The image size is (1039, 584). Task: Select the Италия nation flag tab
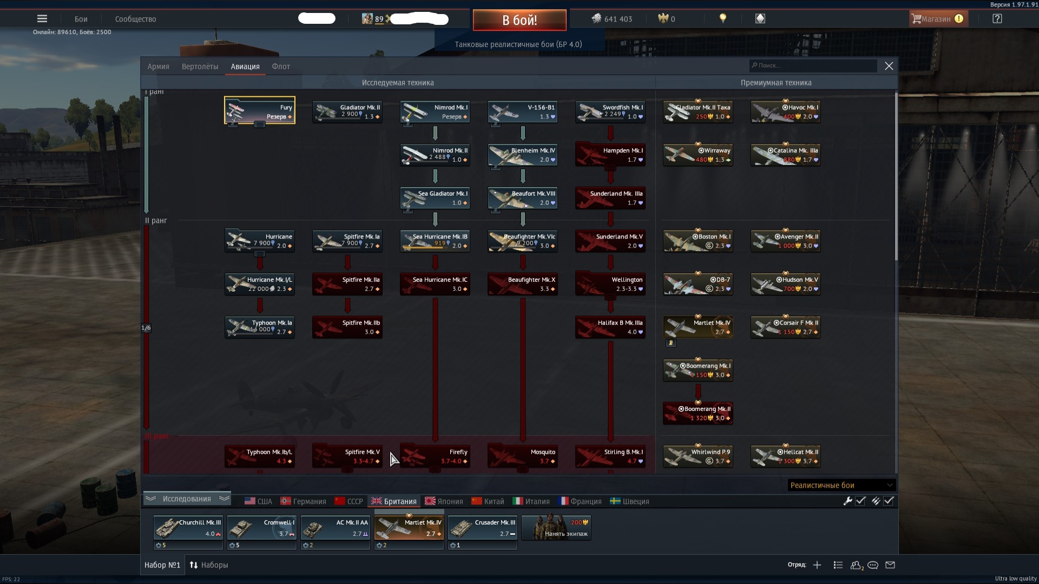tap(531, 501)
